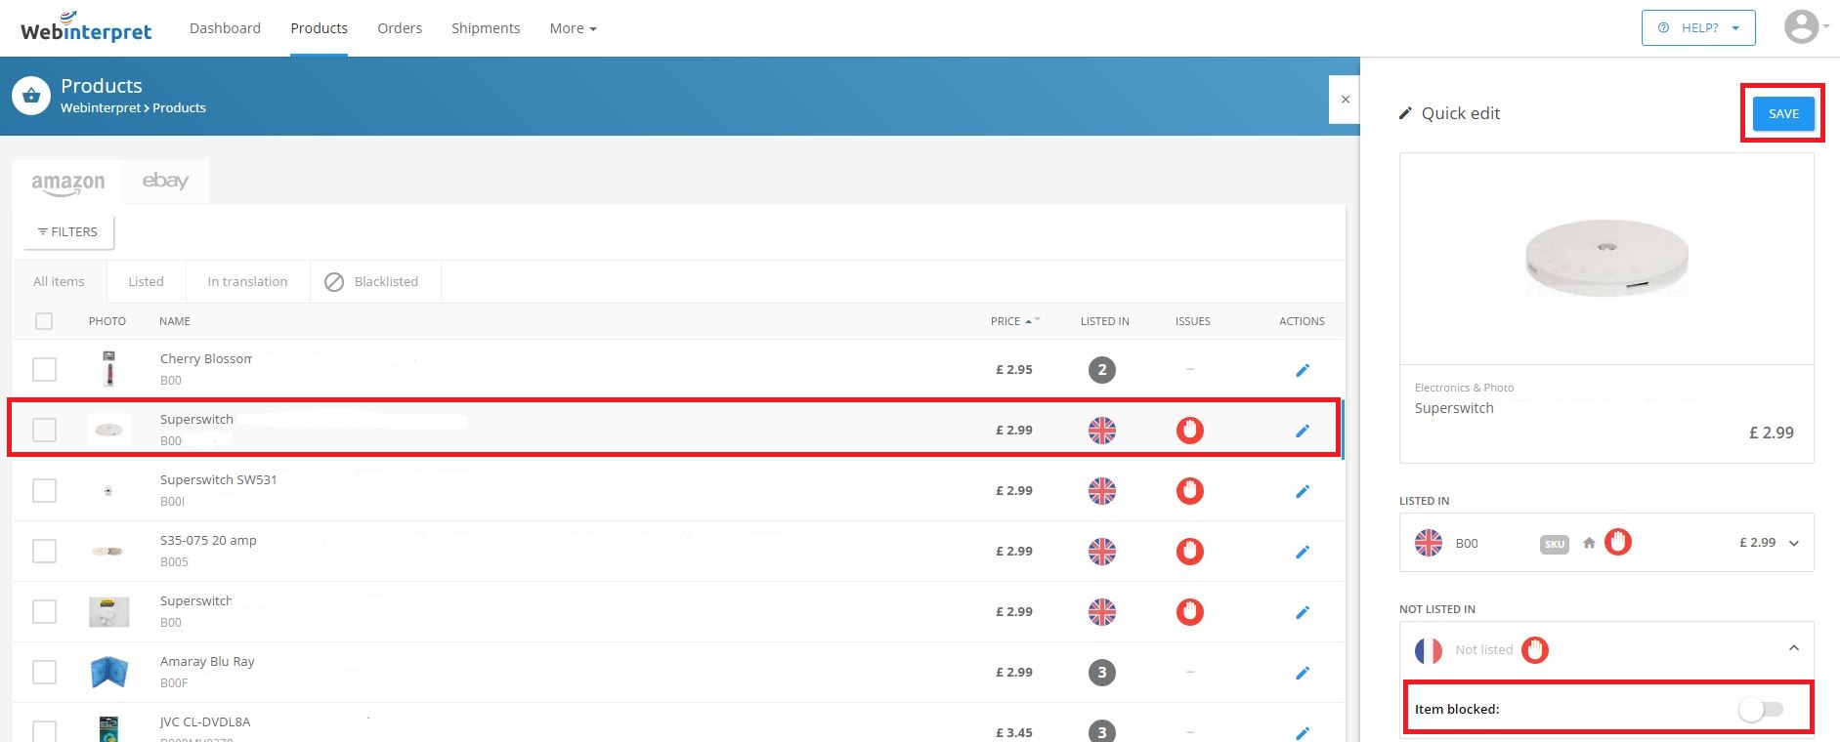Click the Webinterpret logo
Image resolution: width=1840 pixels, height=742 pixels.
tap(86, 27)
